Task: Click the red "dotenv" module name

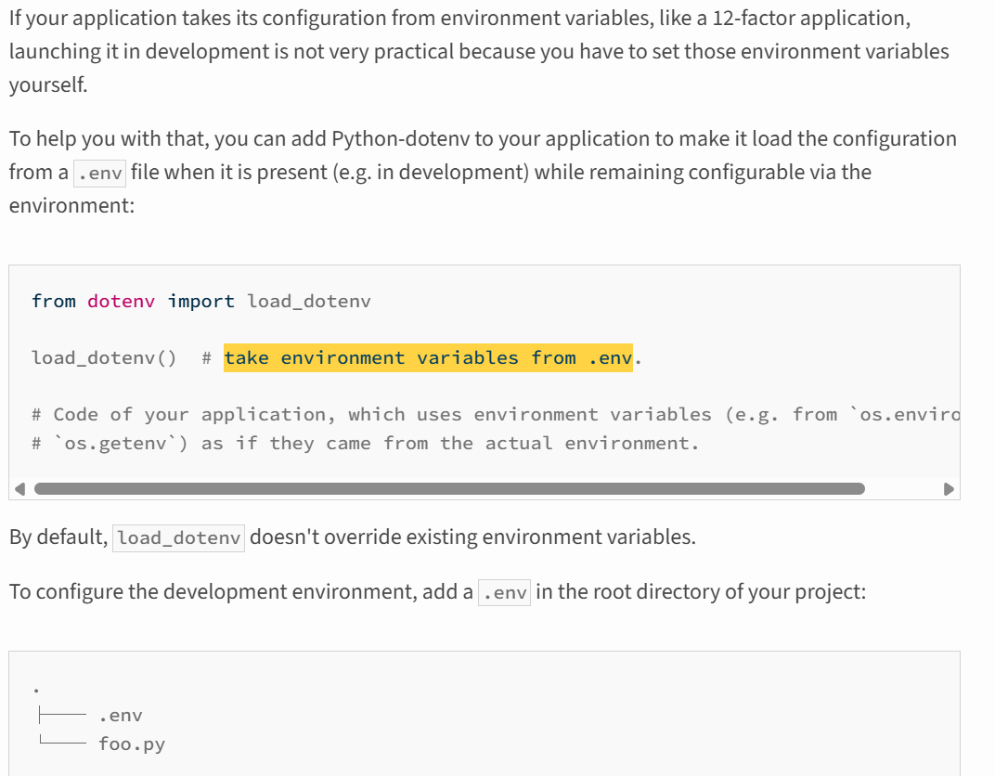Action: click(122, 301)
